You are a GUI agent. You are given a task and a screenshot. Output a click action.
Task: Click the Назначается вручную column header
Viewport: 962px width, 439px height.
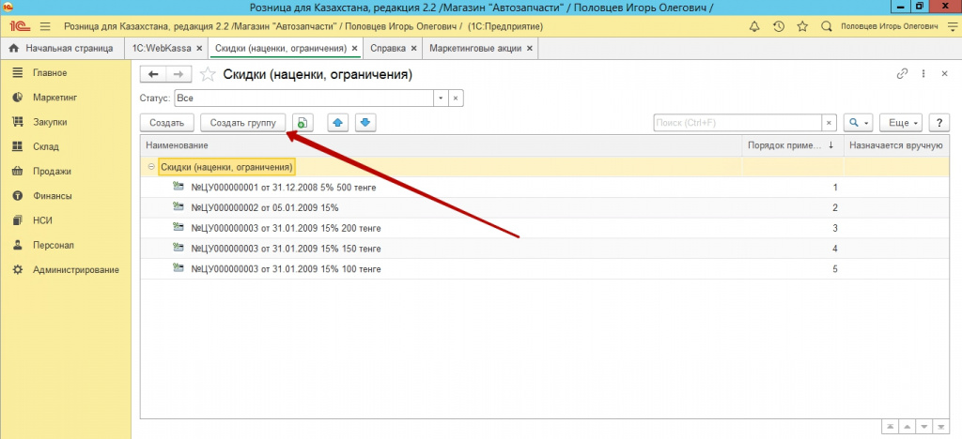[897, 145]
